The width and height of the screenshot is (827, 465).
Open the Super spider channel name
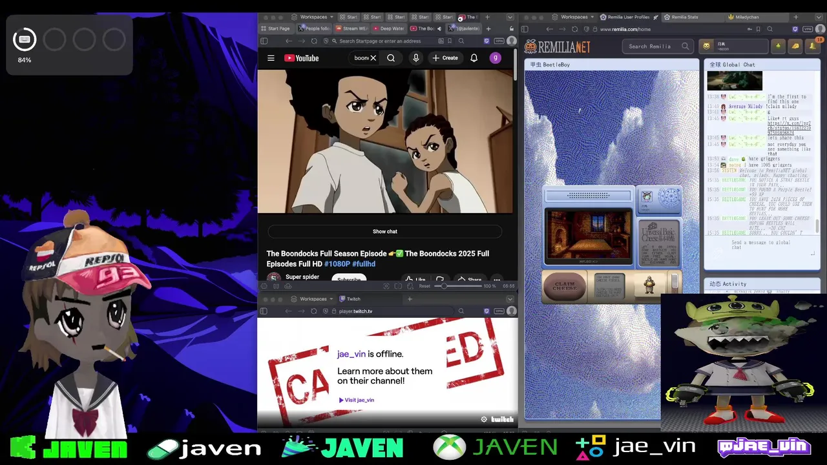pyautogui.click(x=302, y=277)
